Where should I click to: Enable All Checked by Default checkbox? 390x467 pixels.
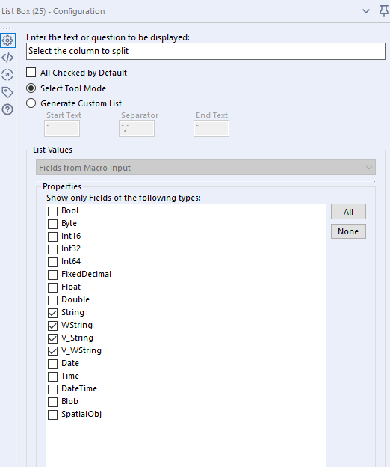[31, 73]
